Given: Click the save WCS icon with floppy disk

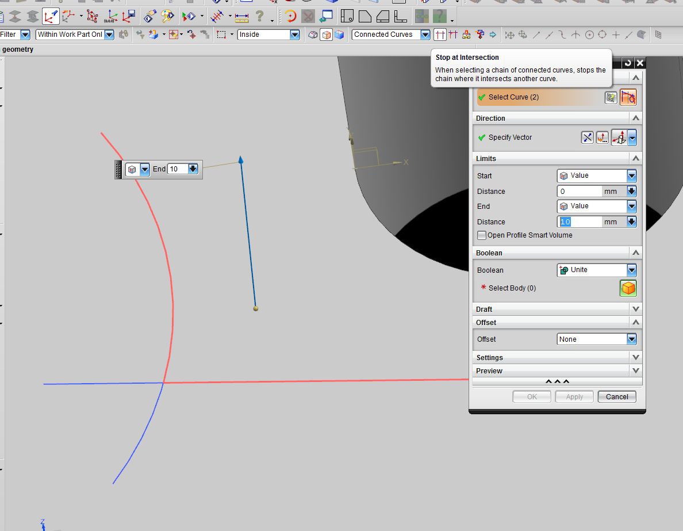Looking at the screenshot, I should point(129,17).
